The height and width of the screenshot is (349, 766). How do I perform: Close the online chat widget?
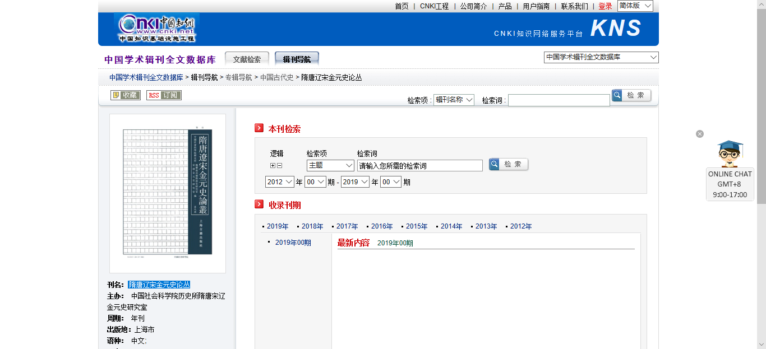coord(700,134)
